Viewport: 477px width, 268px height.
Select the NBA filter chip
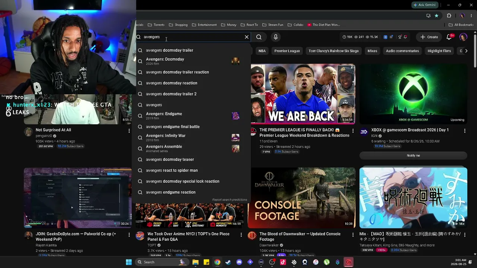click(262, 51)
